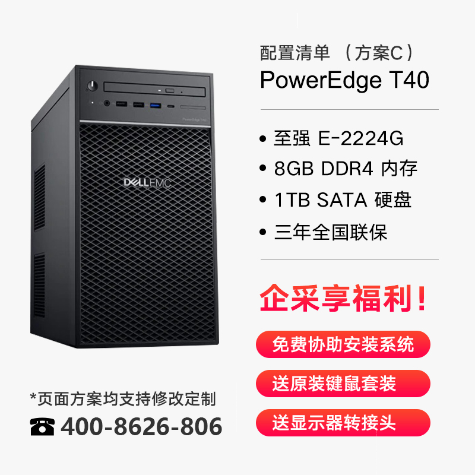Click the 三年全国联保 warranty line
The image size is (475, 475).
click(331, 232)
